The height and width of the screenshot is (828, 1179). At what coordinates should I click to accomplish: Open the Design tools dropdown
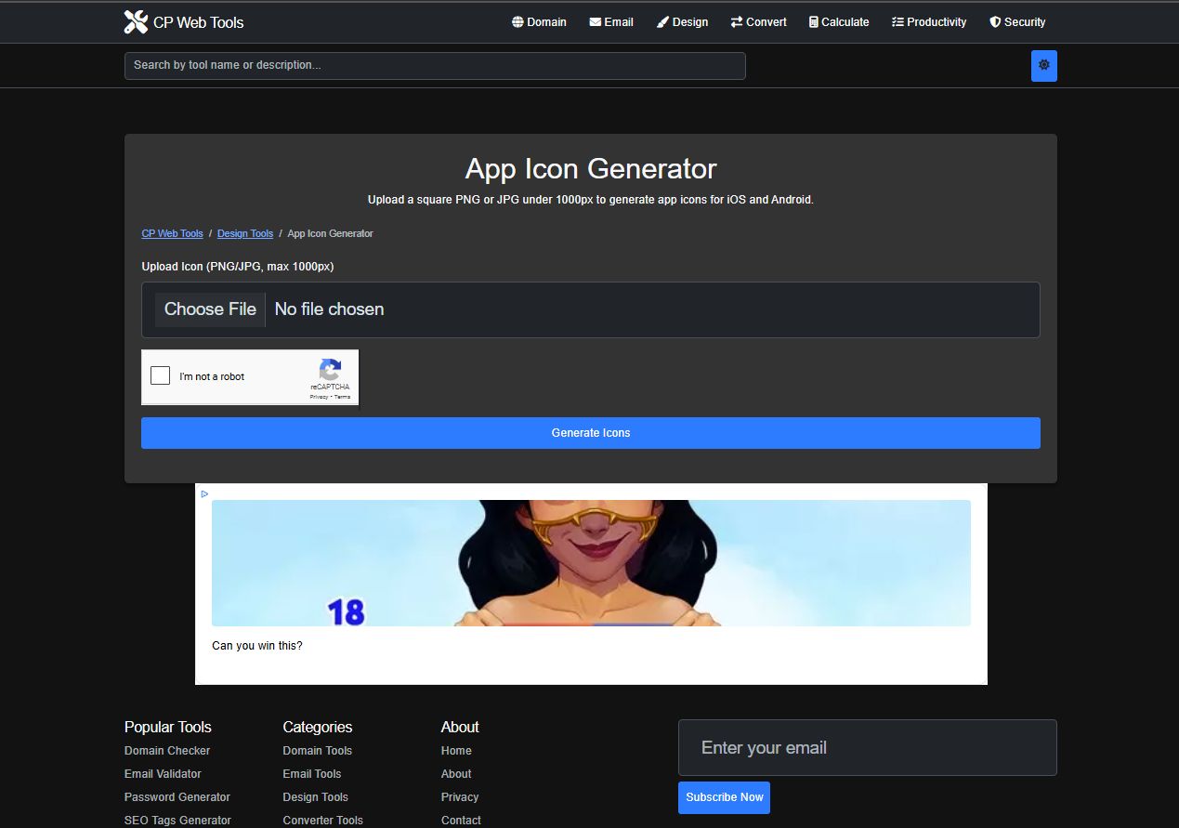(682, 22)
